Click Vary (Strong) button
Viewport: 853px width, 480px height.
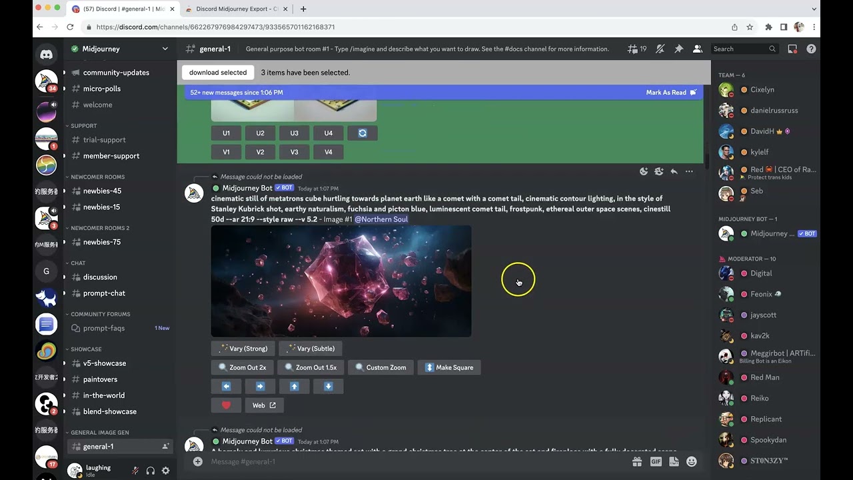point(243,349)
